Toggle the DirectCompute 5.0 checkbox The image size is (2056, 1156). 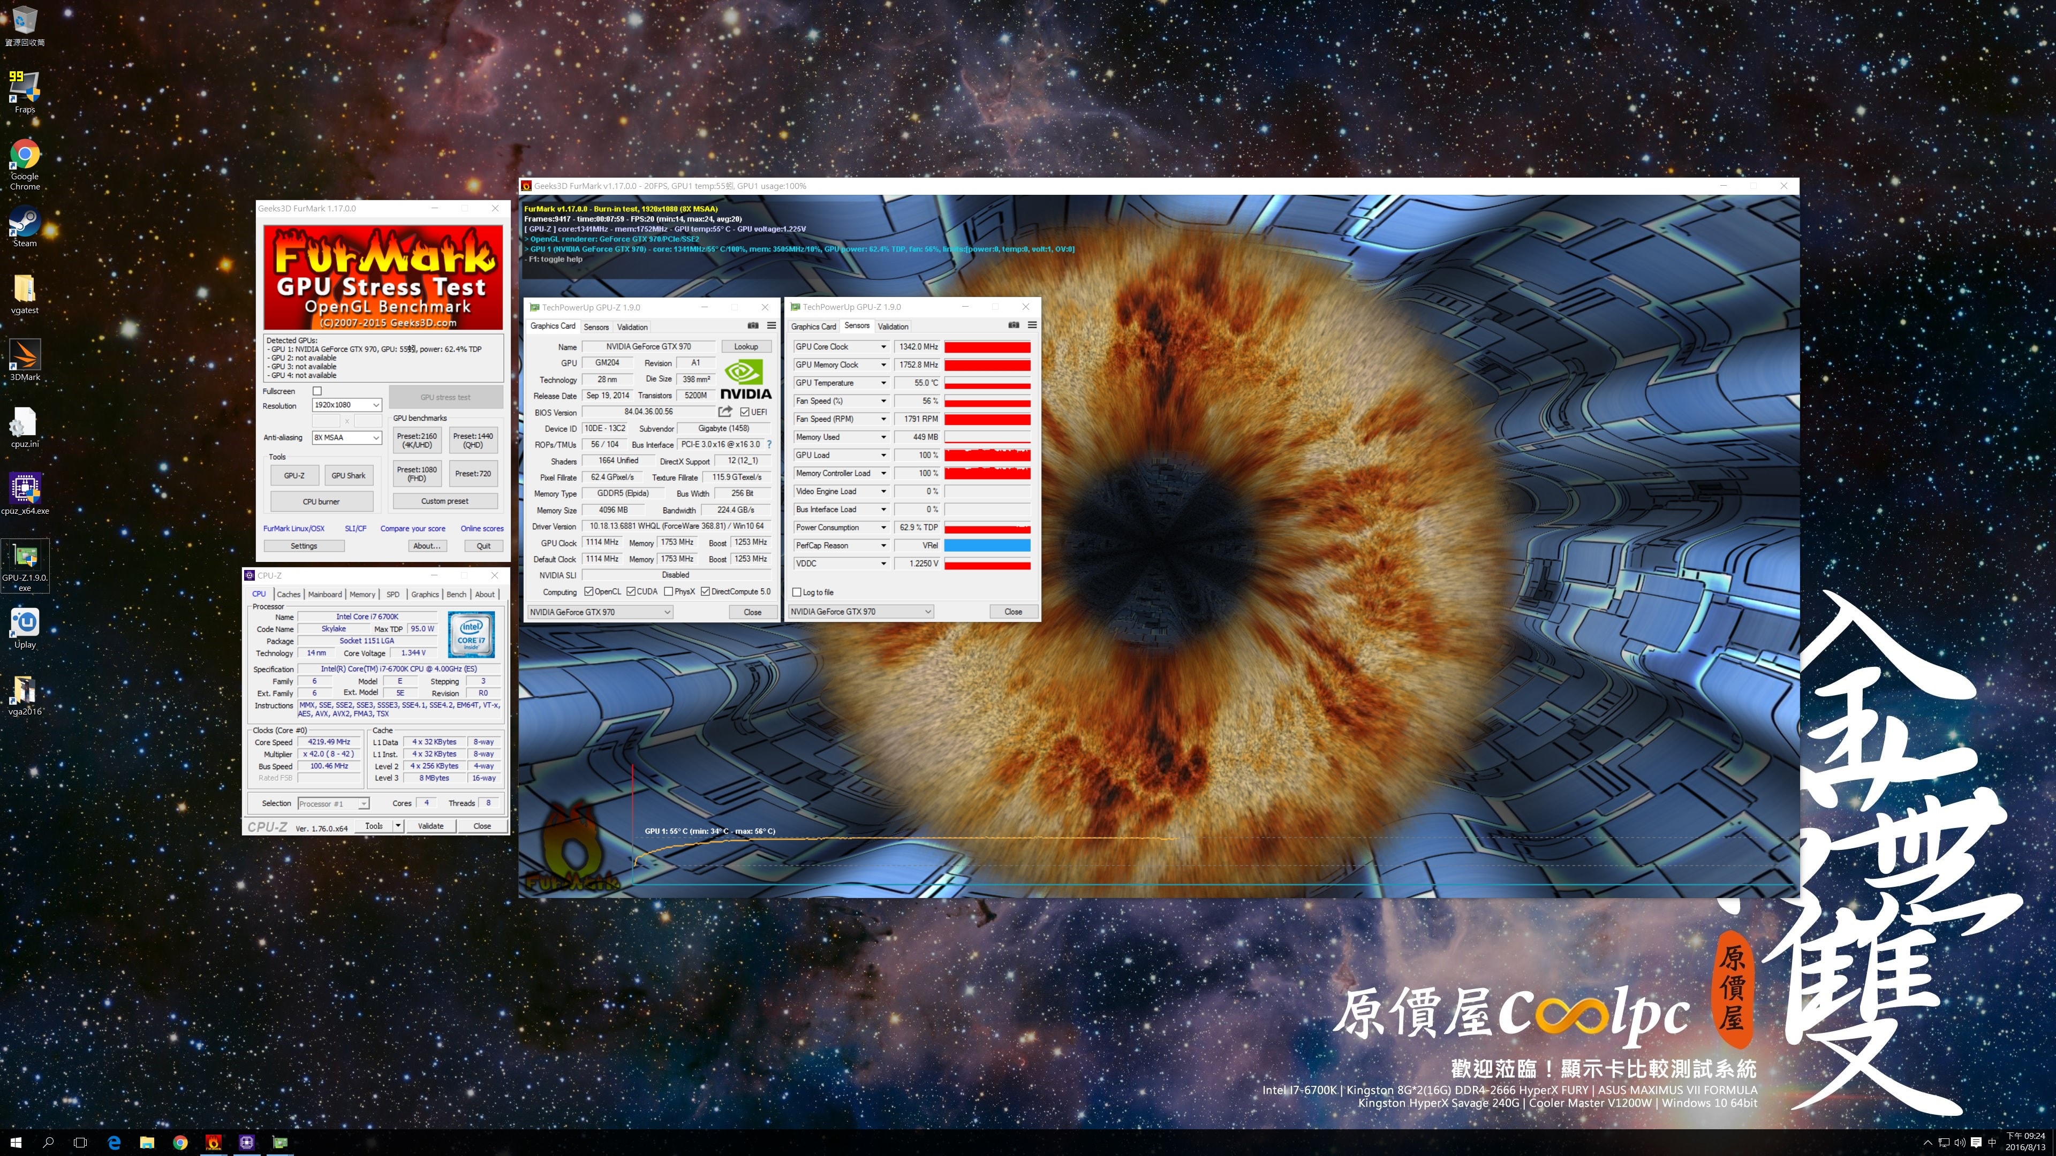point(706,591)
